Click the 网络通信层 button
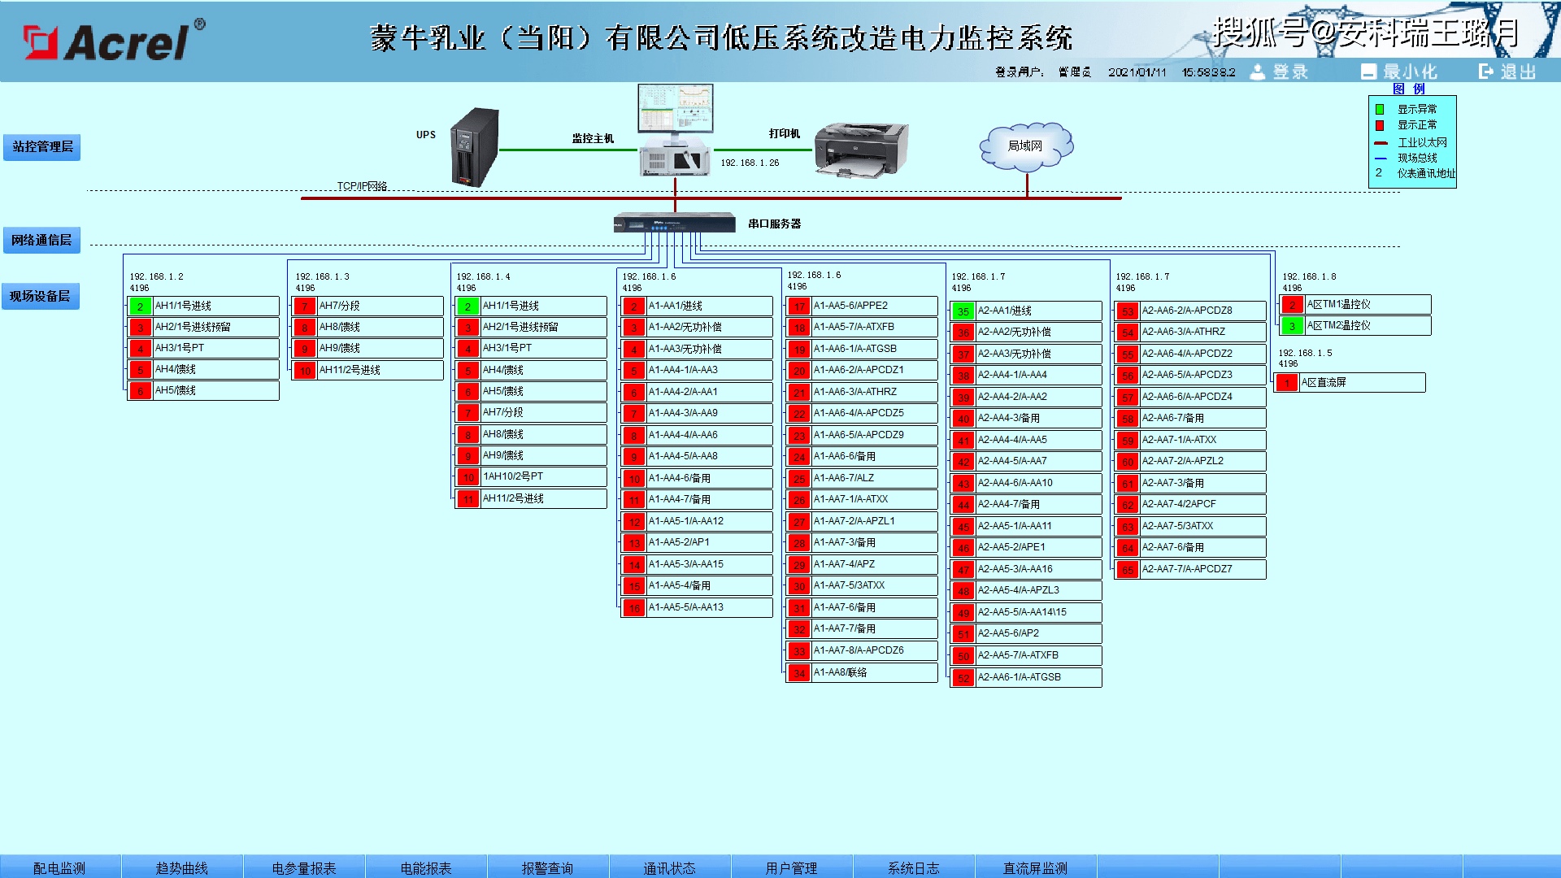The height and width of the screenshot is (878, 1561). click(x=41, y=240)
